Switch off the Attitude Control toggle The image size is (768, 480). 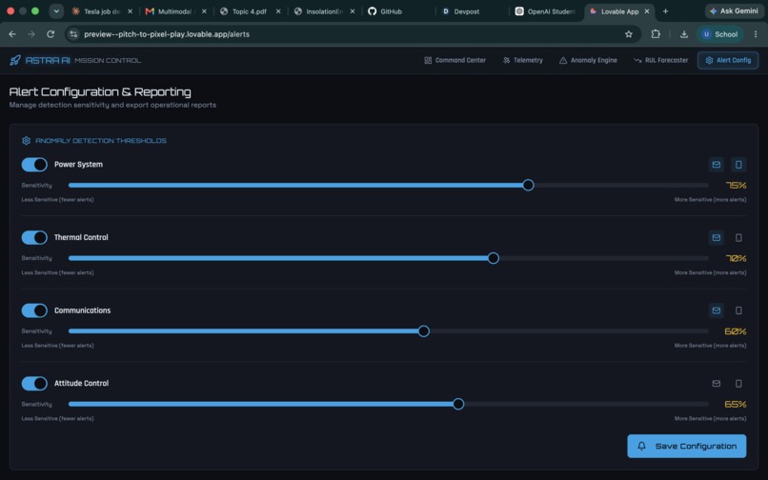click(34, 384)
